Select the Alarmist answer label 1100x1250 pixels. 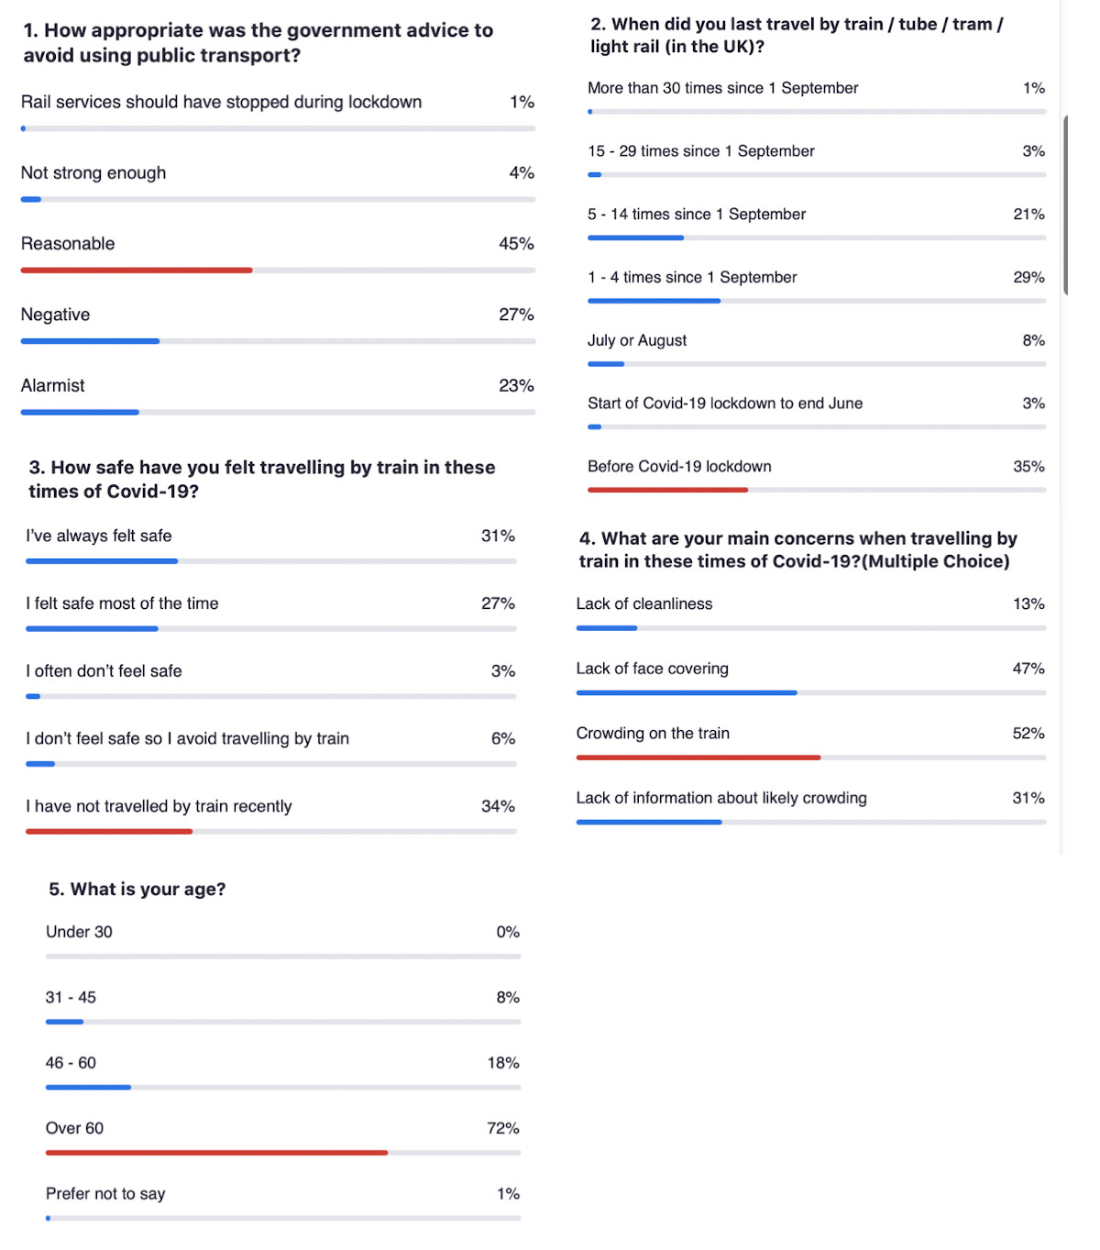tap(53, 386)
